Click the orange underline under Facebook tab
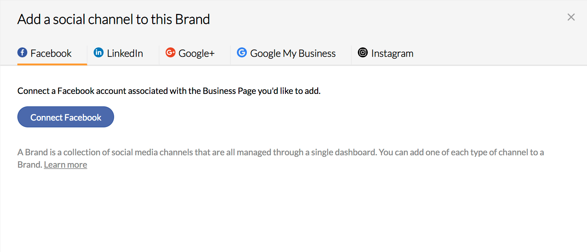587x252 pixels. [52, 64]
